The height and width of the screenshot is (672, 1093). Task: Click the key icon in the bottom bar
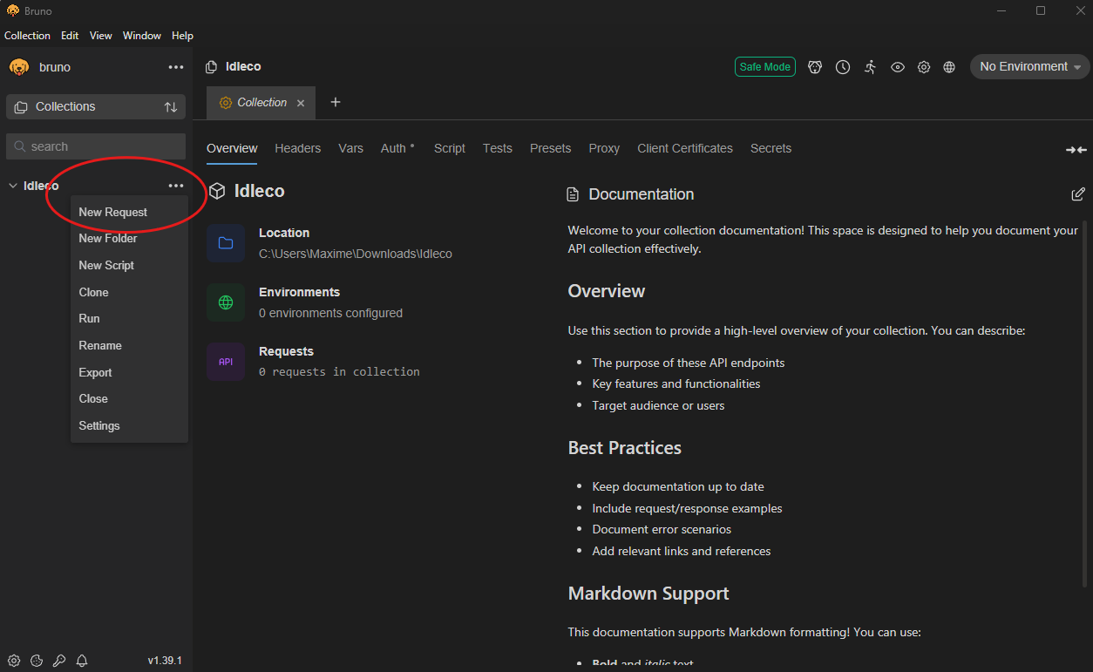[x=59, y=661]
